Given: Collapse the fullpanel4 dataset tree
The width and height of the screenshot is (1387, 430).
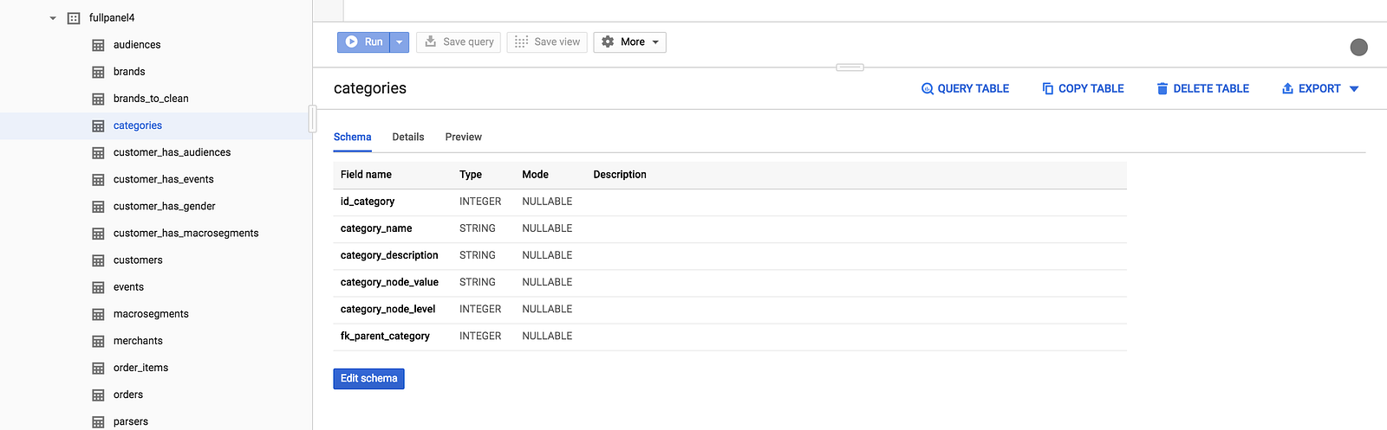Looking at the screenshot, I should [53, 18].
